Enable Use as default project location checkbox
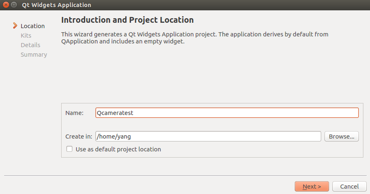 [69, 149]
